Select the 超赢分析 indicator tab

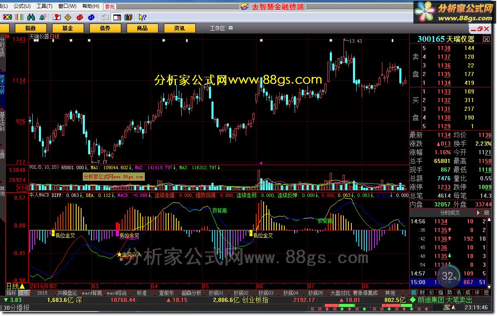point(191,293)
